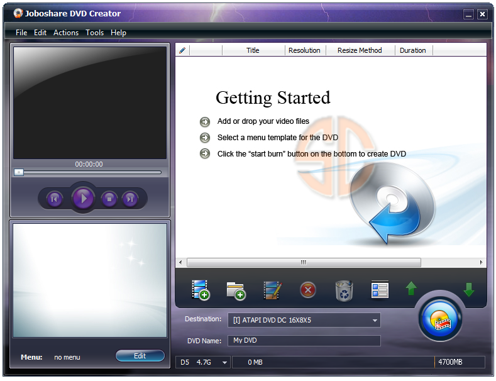Click the preview seek slider track
Image resolution: width=496 pixels, height=381 pixels.
tap(88, 172)
